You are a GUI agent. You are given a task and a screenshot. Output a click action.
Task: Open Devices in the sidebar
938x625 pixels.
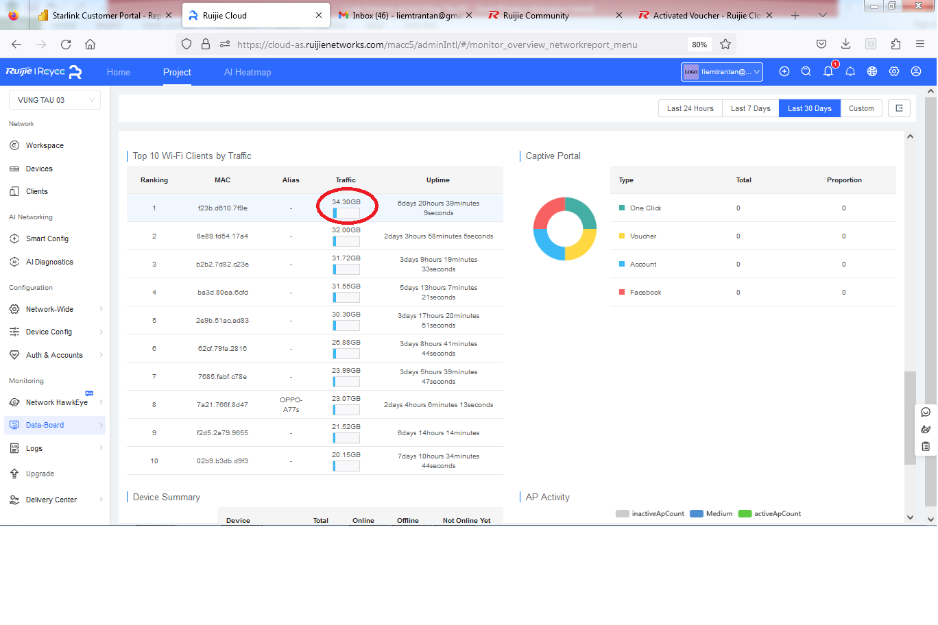[39, 169]
